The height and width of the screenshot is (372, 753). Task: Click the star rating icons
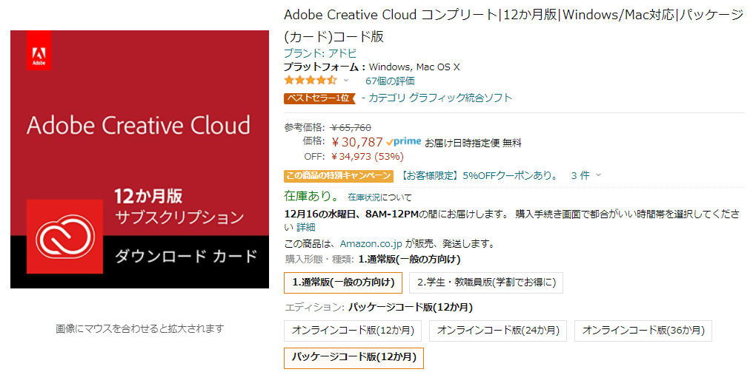[311, 80]
